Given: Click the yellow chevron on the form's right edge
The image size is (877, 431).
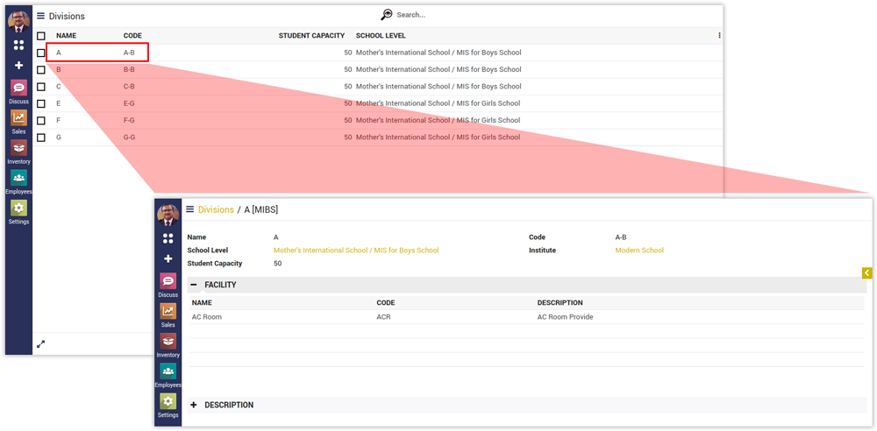Looking at the screenshot, I should click(866, 273).
